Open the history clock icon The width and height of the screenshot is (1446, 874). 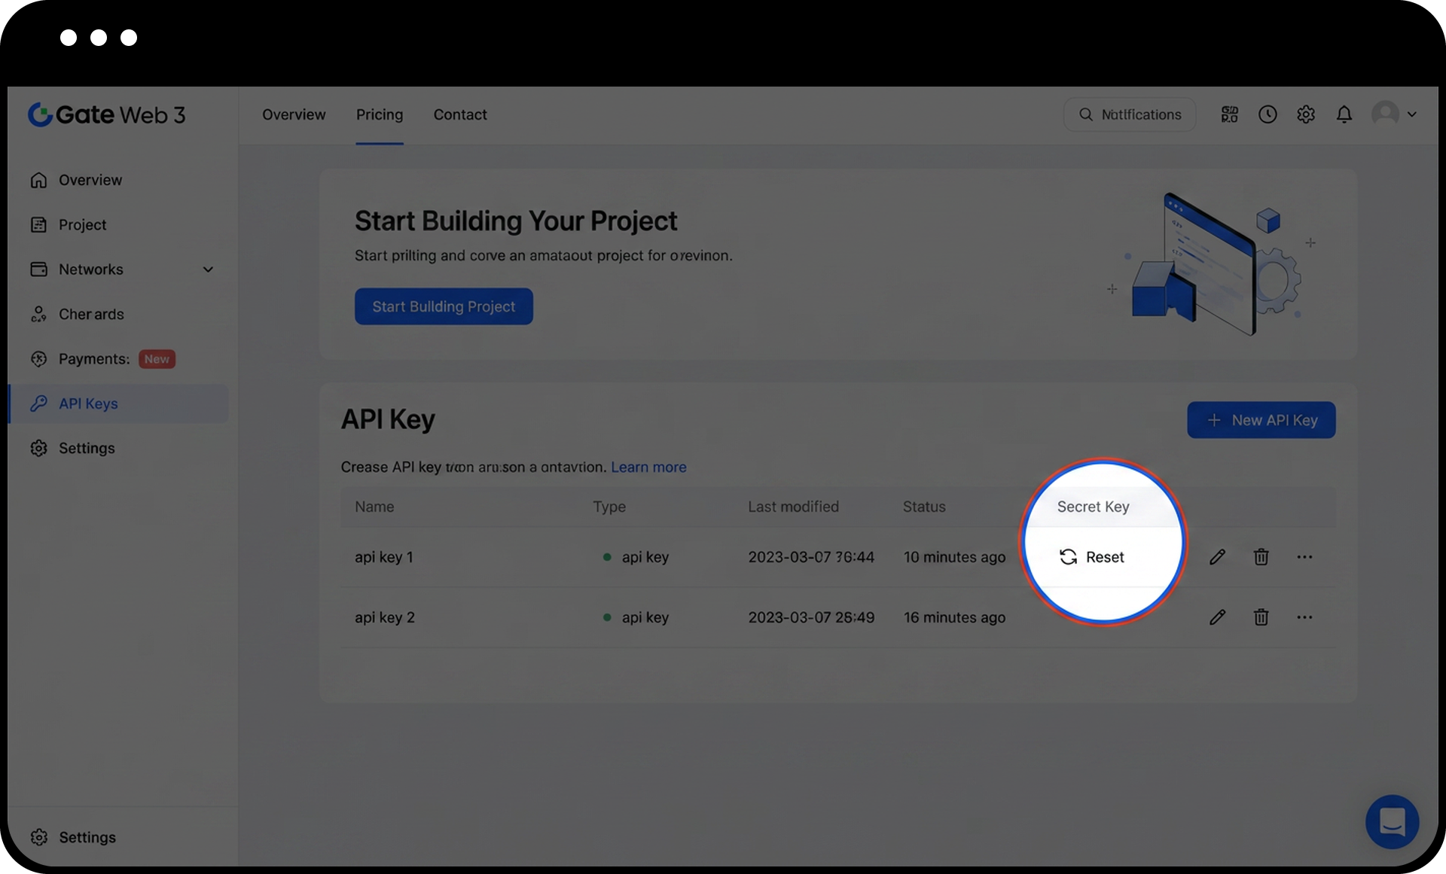pyautogui.click(x=1268, y=114)
